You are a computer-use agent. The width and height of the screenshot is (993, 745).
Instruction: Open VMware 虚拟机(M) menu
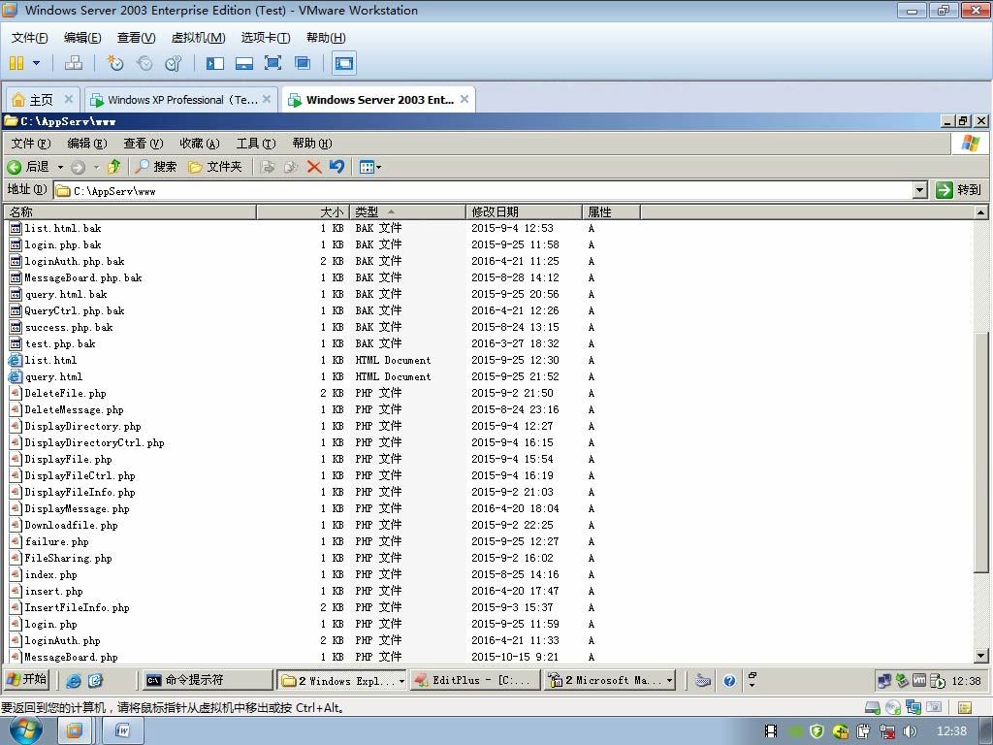pos(198,38)
